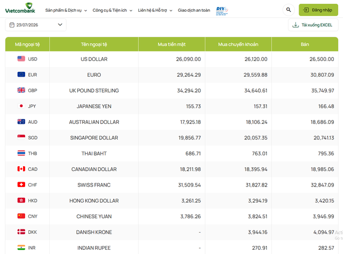Image resolution: width=343 pixels, height=254 pixels.
Task: Click the Swiss franc flag icon
Action: pos(21,185)
